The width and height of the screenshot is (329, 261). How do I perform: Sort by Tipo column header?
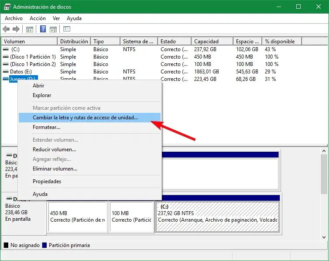(106, 42)
